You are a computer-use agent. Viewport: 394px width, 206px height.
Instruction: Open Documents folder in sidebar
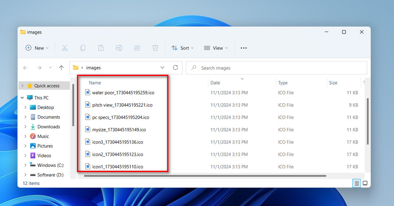tap(49, 117)
